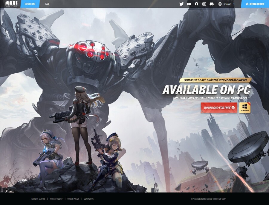This screenshot has height=205, width=269.
Task: Click the yellow Windows platform icon
Action: coord(245,108)
